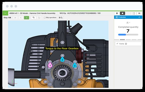
Task: Open the Forms section
Action: pos(128,44)
